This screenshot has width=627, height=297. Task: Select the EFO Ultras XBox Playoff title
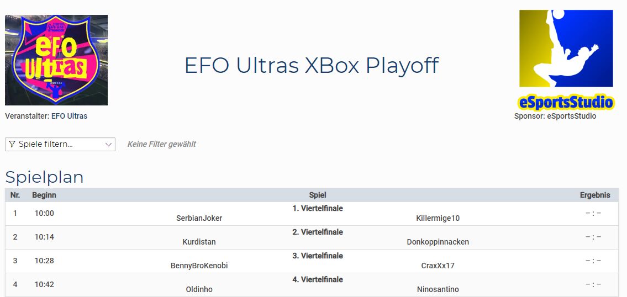click(x=312, y=65)
